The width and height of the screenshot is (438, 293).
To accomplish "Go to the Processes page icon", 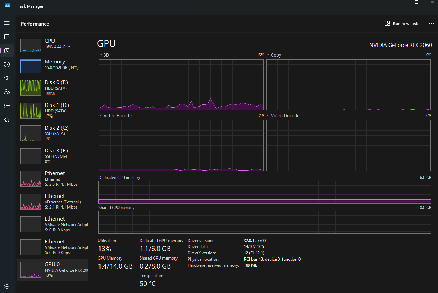I will tap(7, 37).
